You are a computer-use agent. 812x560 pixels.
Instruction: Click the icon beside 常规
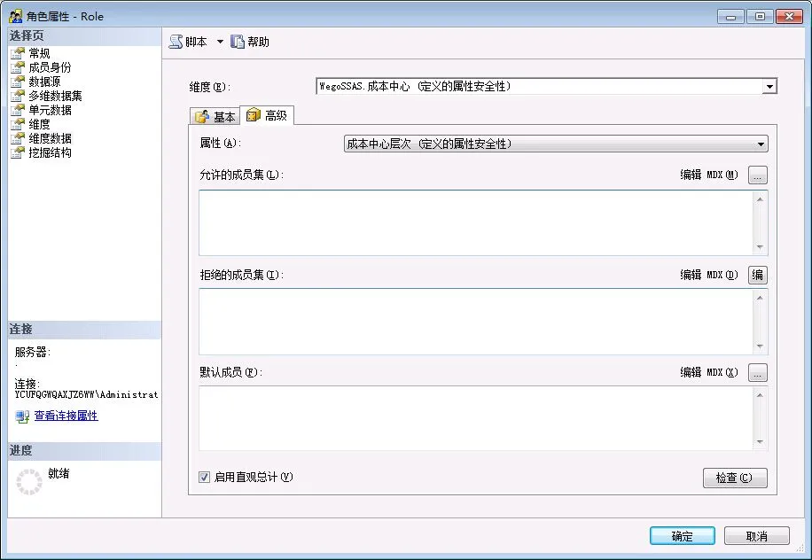(18, 53)
